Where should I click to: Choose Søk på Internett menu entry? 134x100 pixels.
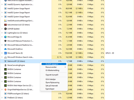(x=54, y=86)
